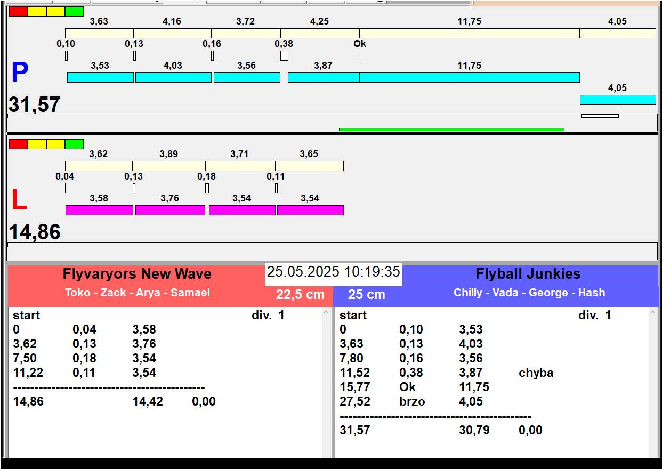Click the blue P lane letter
The height and width of the screenshot is (469, 662).
[x=20, y=73]
